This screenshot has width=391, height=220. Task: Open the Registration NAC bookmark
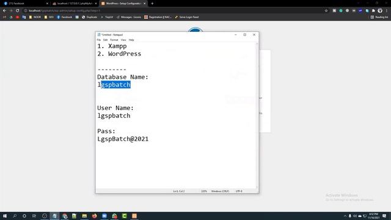pos(158,17)
